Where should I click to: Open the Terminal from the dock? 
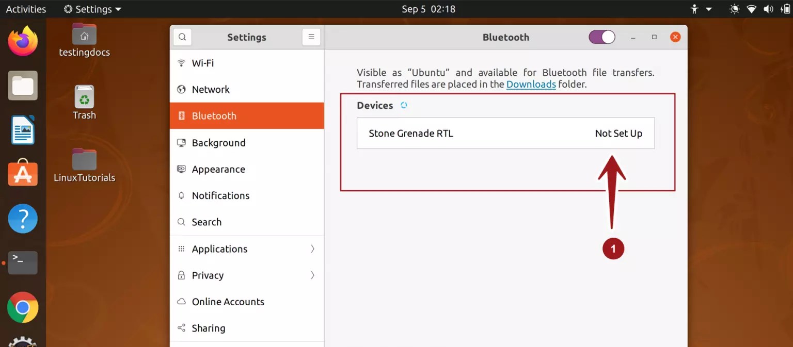click(x=22, y=262)
